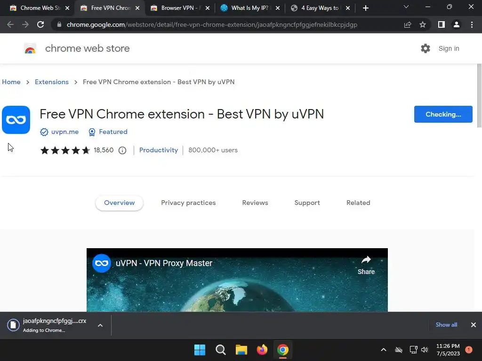
Task: Open the browser side panel
Action: [442, 24]
